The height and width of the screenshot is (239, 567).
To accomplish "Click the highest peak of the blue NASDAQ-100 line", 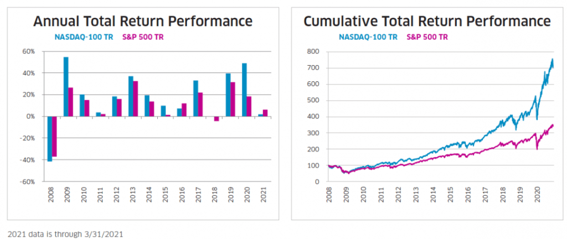I will pos(552,59).
